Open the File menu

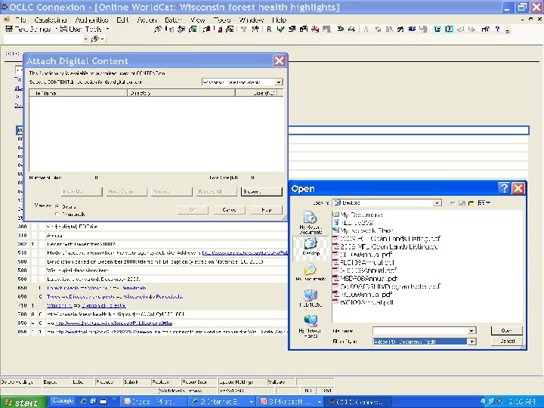[20, 20]
